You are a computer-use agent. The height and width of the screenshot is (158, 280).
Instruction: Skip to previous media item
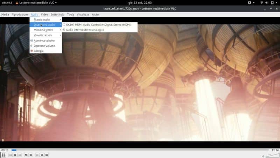click(10, 155)
